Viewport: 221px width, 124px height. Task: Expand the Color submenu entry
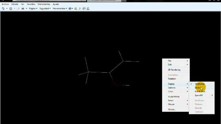(x=176, y=91)
